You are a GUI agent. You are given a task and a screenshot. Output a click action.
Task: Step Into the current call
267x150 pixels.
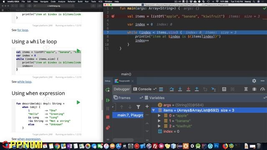click(180, 89)
